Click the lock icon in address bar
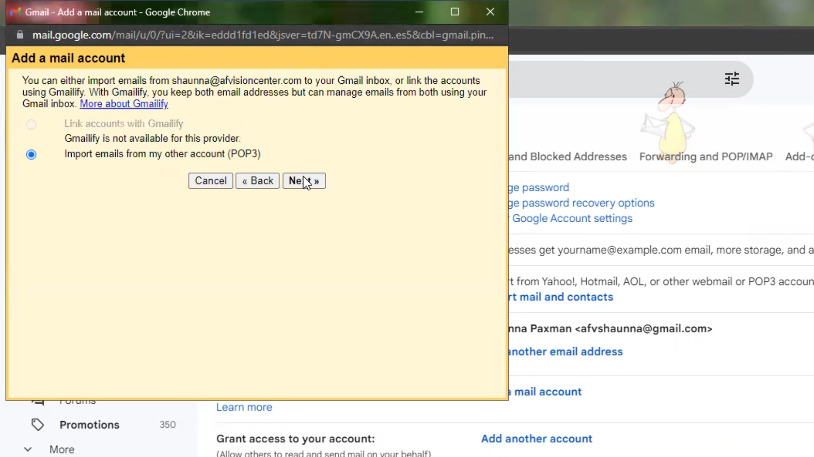The image size is (814, 457). (20, 35)
